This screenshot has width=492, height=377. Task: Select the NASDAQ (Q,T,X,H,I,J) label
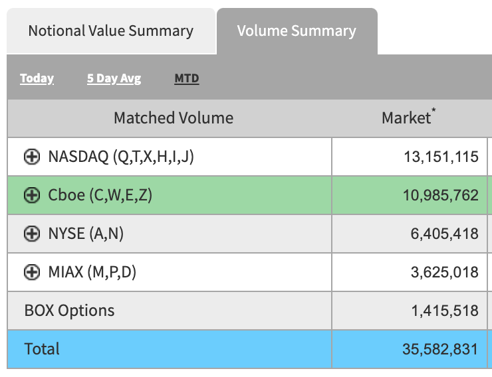pos(121,157)
